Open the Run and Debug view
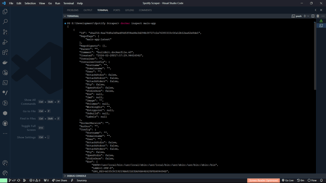The height and width of the screenshot is (183, 326). click(x=5, y=42)
